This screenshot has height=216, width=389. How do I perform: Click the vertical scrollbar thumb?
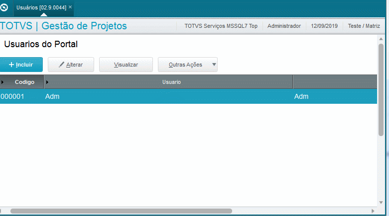381,90
